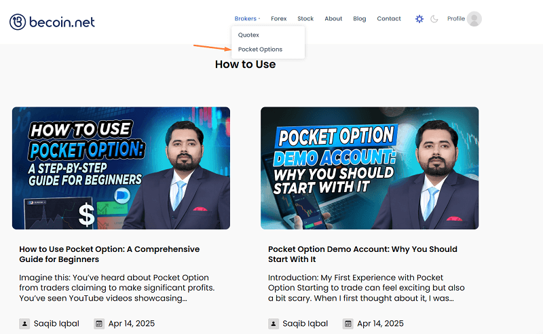Go to the About page
The height and width of the screenshot is (334, 543).
(x=333, y=19)
